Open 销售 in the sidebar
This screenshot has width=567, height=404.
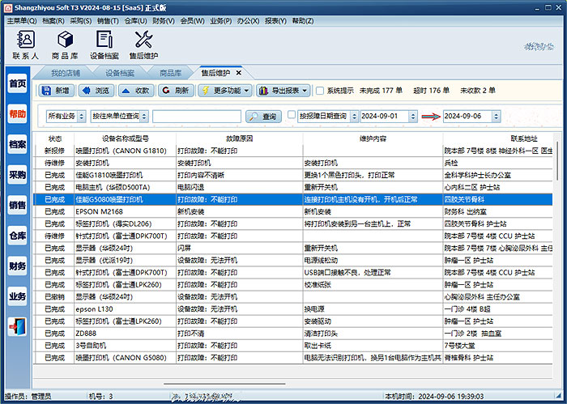(17, 206)
